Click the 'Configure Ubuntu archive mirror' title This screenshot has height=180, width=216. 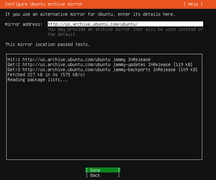44,4
